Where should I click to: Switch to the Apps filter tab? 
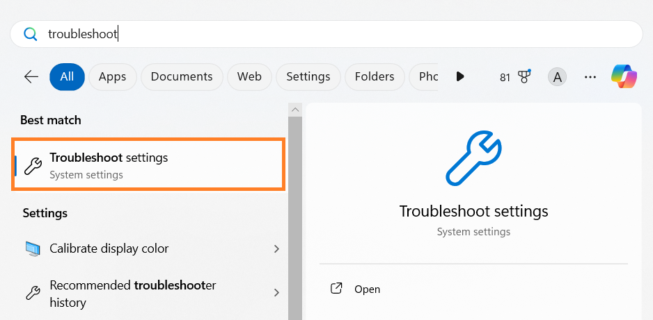pos(113,76)
